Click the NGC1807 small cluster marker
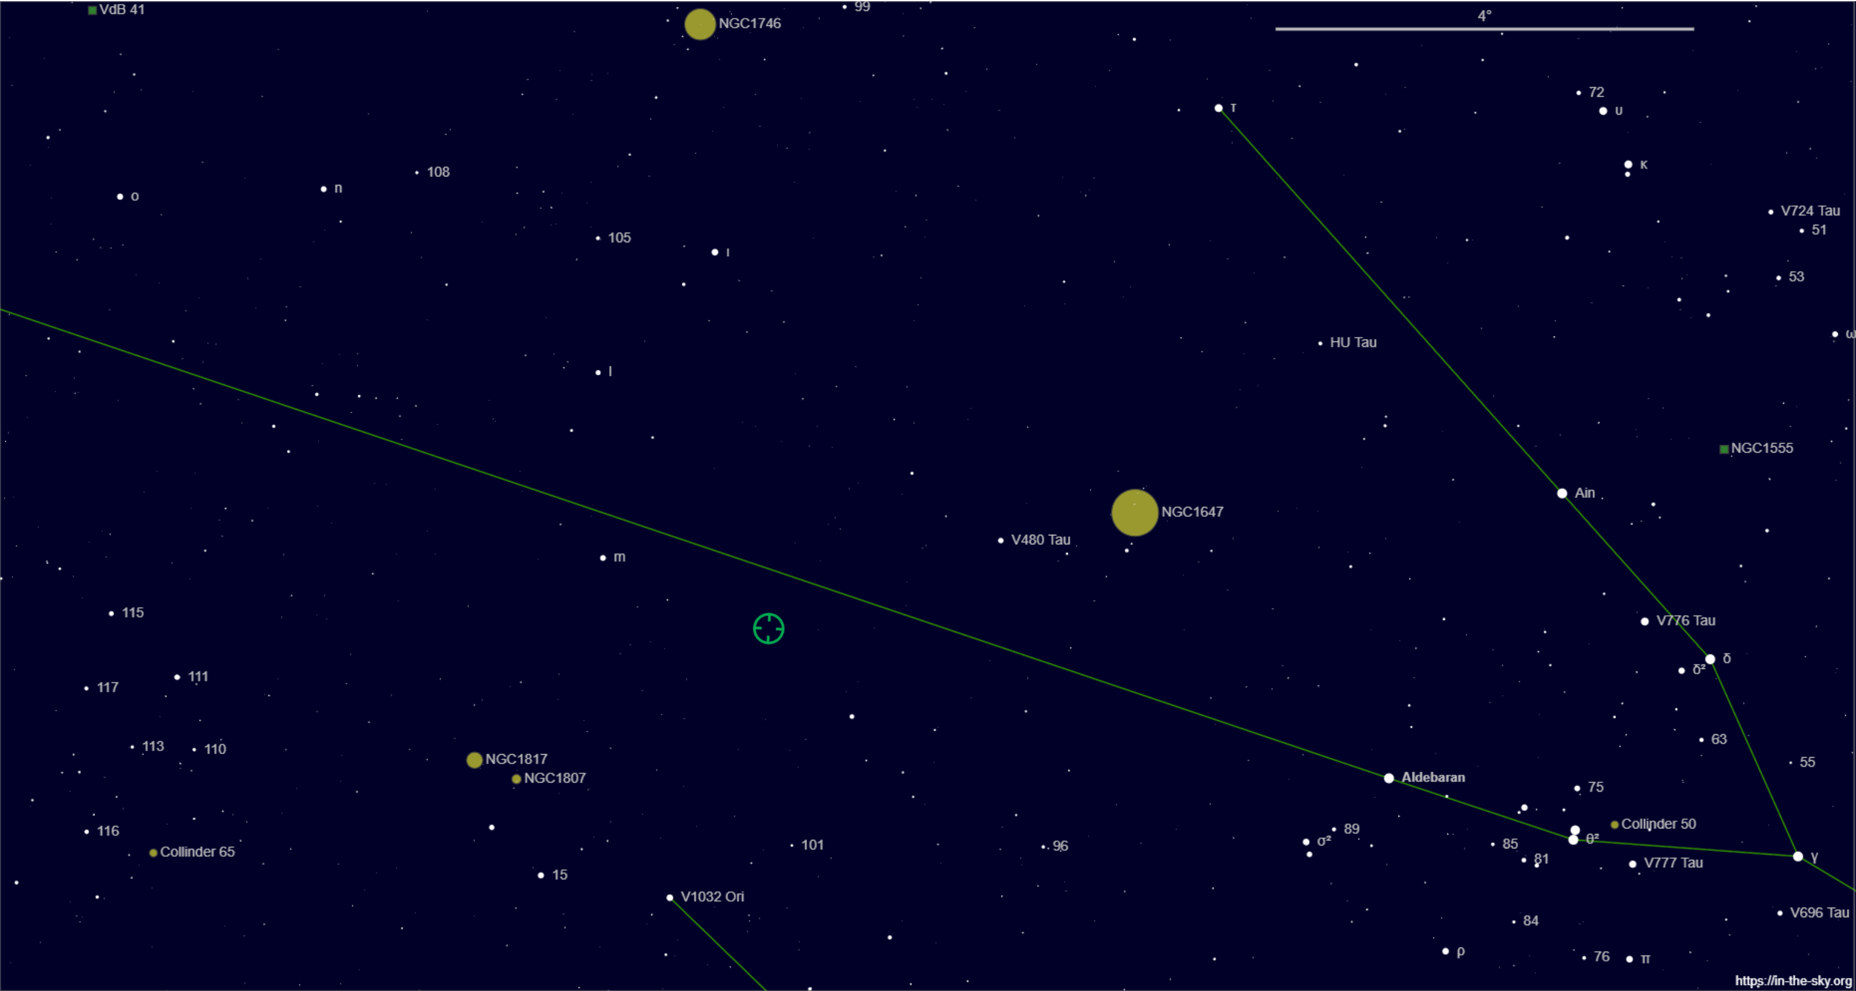 coord(516,778)
